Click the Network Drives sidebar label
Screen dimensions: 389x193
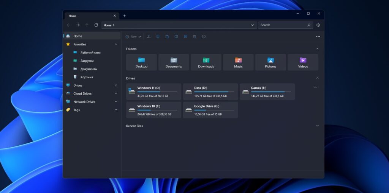tap(84, 101)
